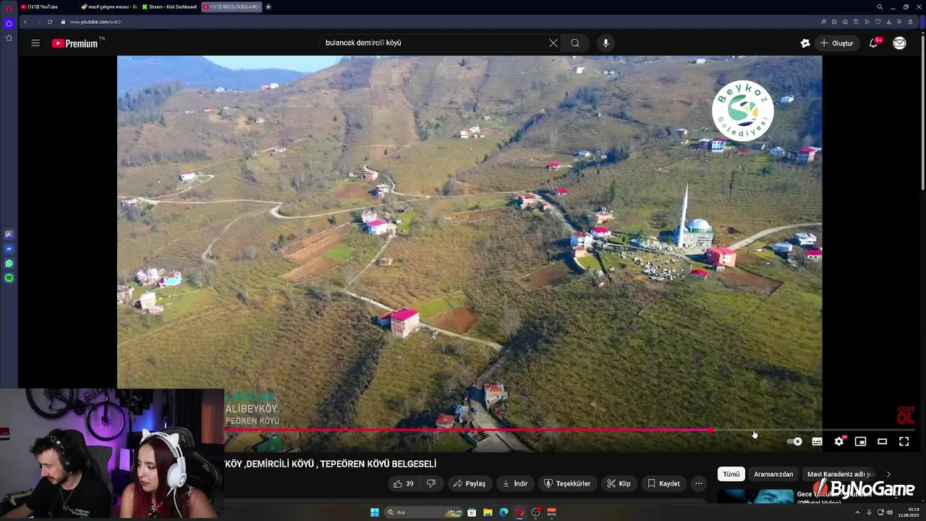Open Opera home sidebar icon
This screenshot has width=926, height=521.
point(9,23)
